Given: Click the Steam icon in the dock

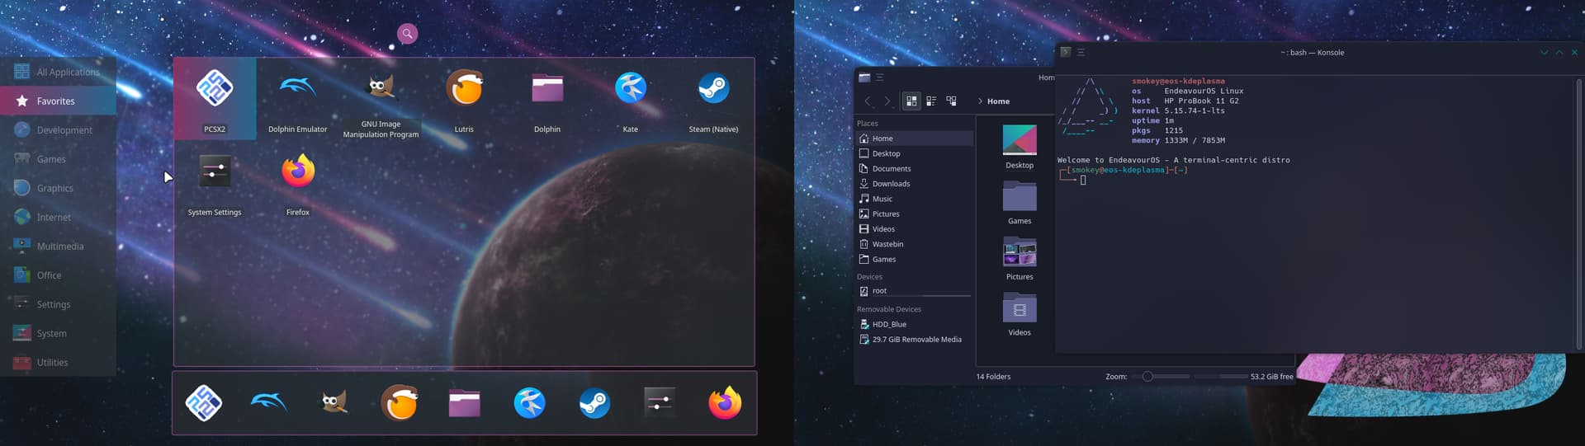Looking at the screenshot, I should tap(594, 403).
